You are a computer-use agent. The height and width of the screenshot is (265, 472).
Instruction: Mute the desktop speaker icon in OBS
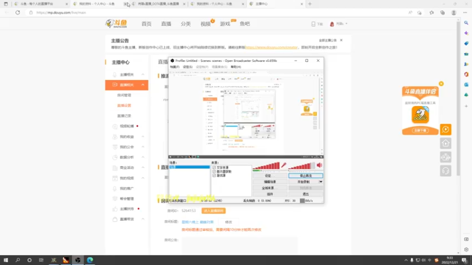pos(319,165)
